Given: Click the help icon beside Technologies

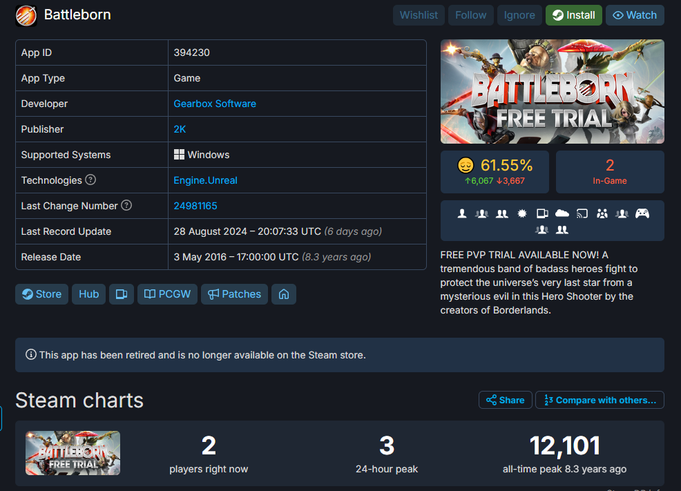Looking at the screenshot, I should coord(90,180).
